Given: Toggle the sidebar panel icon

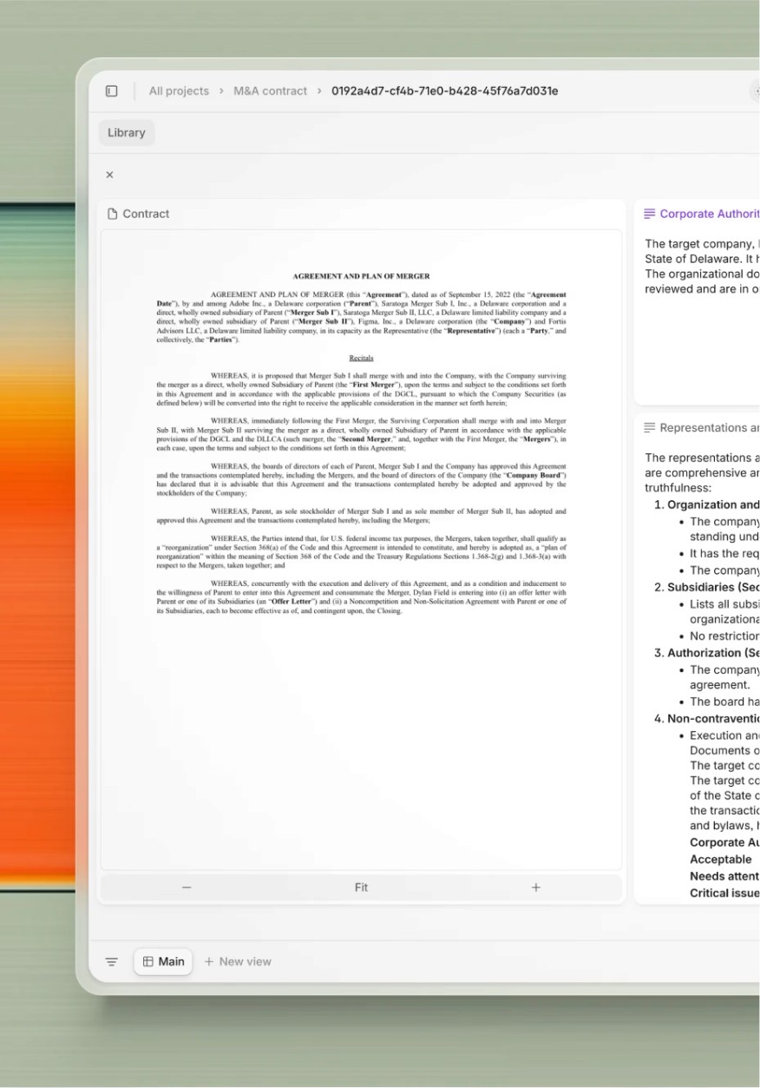Looking at the screenshot, I should tap(112, 91).
